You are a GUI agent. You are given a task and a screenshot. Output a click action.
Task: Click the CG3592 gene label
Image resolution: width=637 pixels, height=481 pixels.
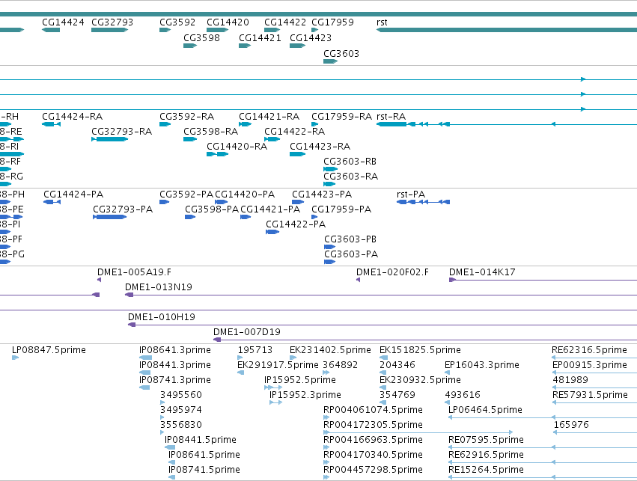click(x=177, y=22)
